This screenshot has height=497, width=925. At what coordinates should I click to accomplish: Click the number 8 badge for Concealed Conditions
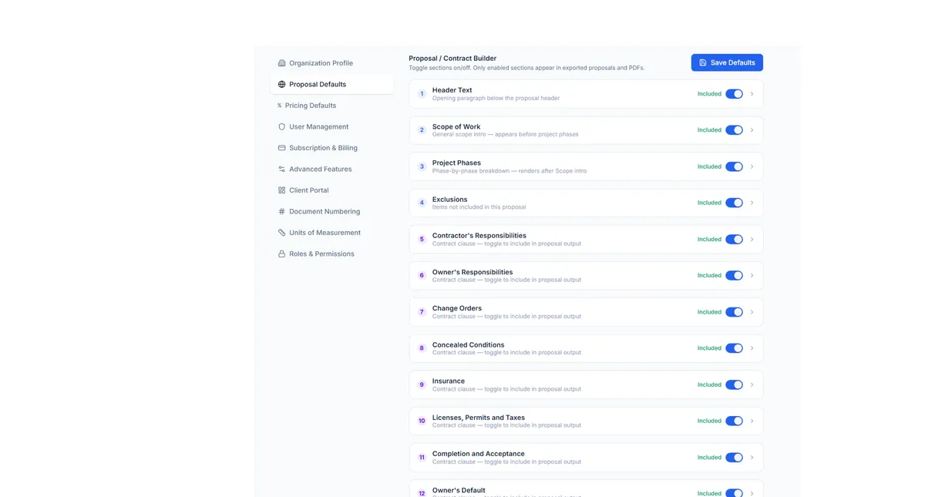422,348
